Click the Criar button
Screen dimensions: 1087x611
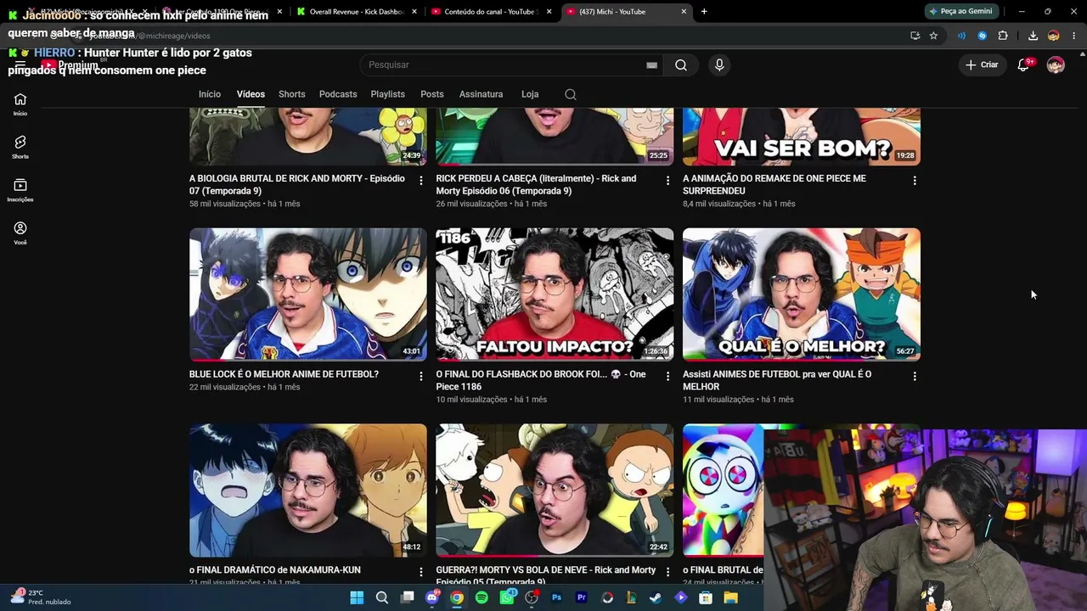(983, 64)
